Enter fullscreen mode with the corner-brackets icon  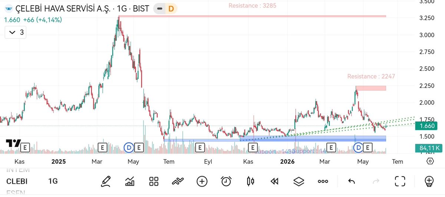[400, 181]
